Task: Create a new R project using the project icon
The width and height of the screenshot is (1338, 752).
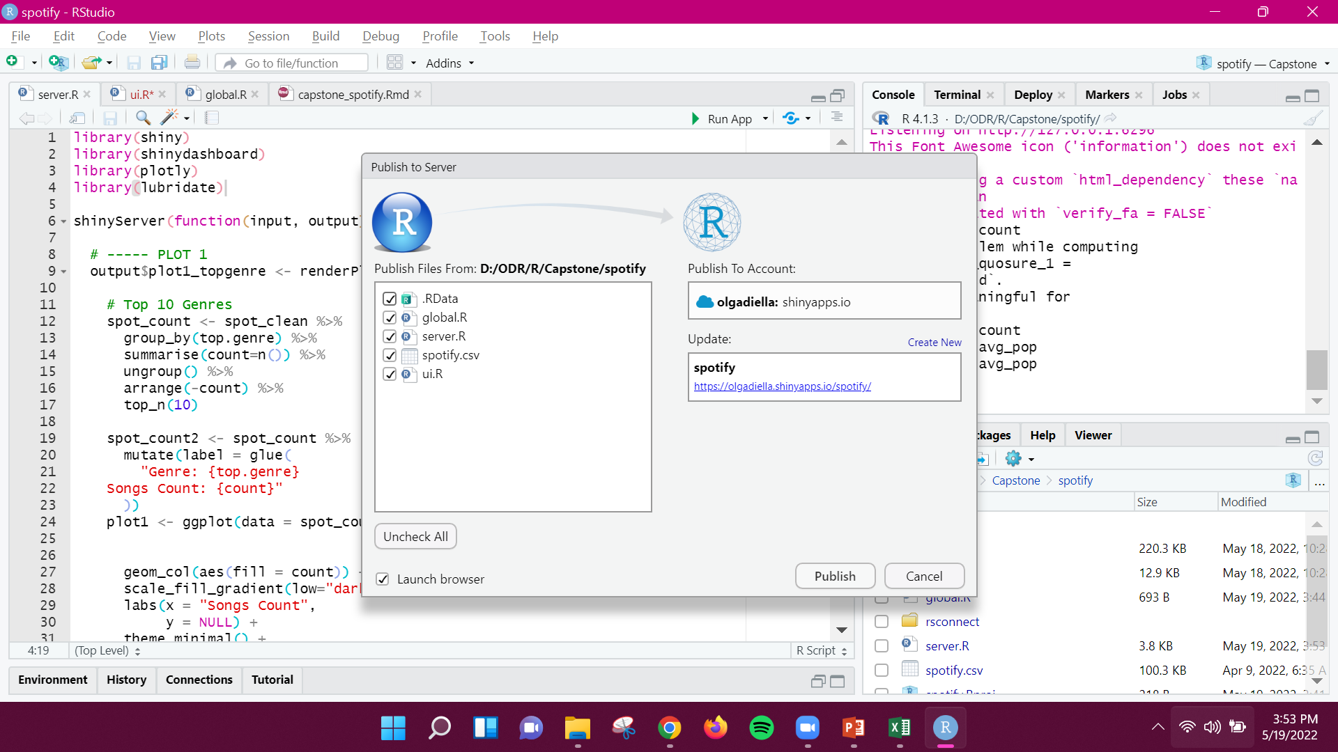Action: coord(59,62)
